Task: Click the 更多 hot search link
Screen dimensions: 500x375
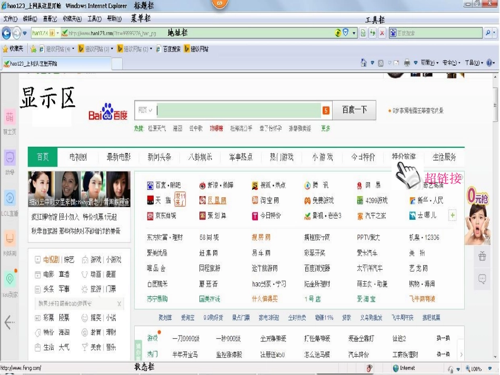Action: pos(326,128)
